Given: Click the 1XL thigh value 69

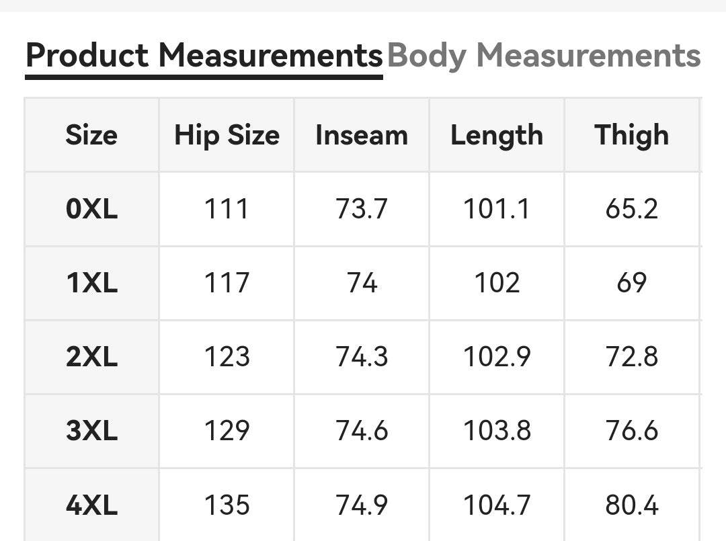Looking at the screenshot, I should tap(631, 283).
